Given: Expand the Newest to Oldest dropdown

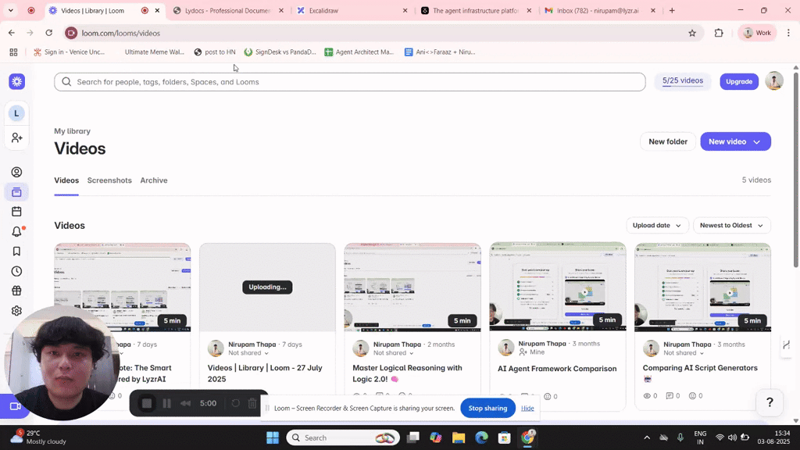Looking at the screenshot, I should click(731, 226).
